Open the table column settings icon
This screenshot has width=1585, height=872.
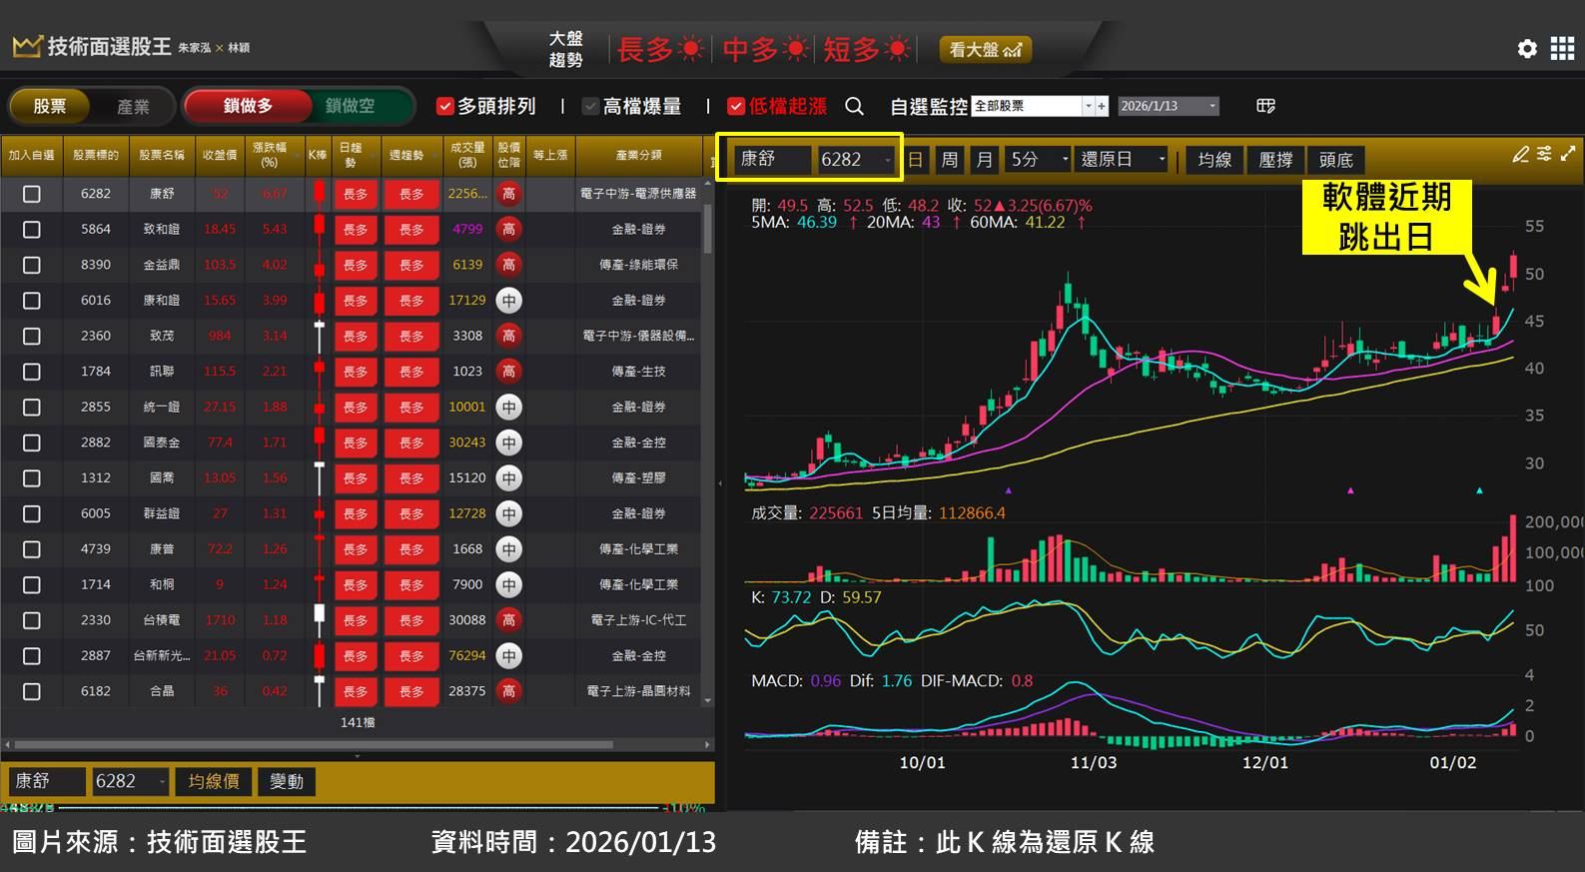point(1265,106)
